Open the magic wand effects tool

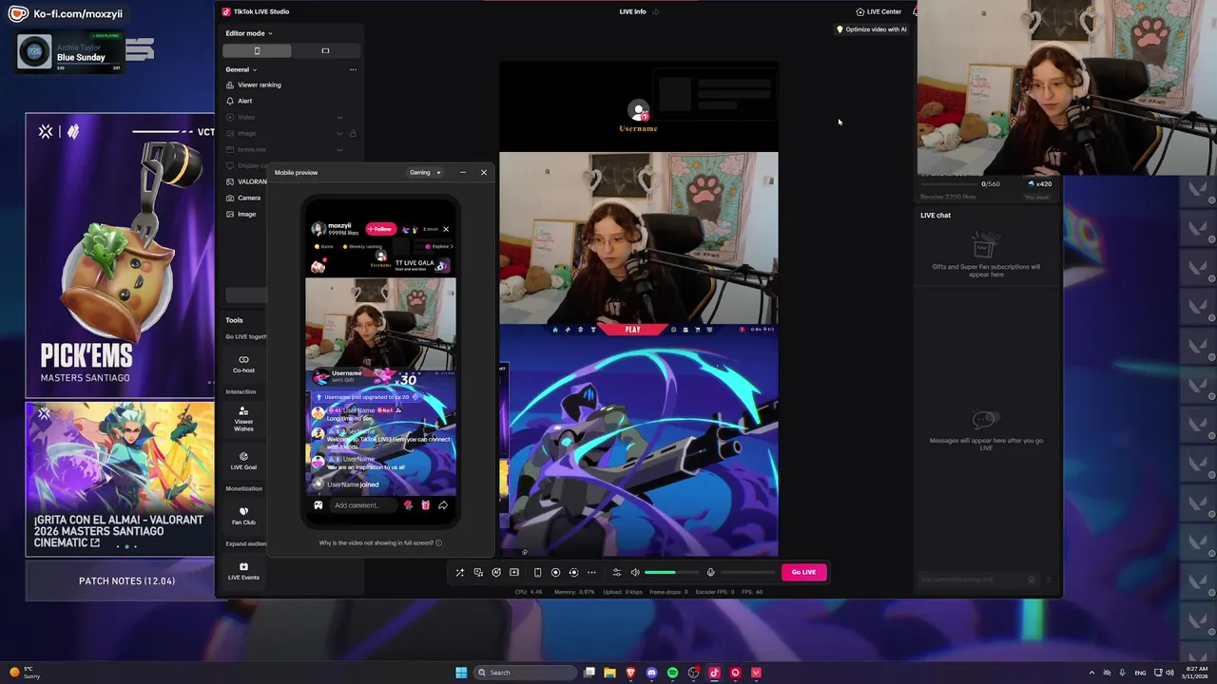[x=460, y=572]
